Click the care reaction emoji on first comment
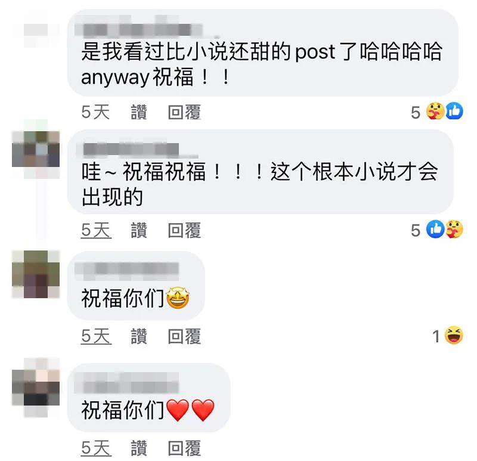 pyautogui.click(x=435, y=112)
